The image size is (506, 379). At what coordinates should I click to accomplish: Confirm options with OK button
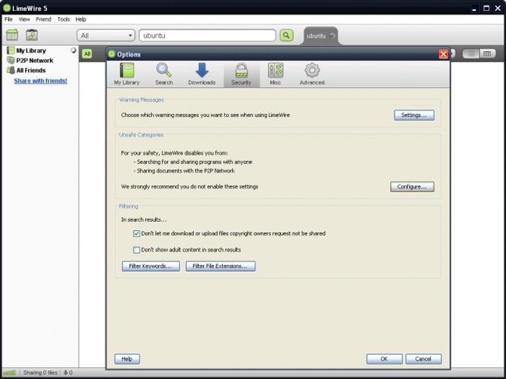384,359
